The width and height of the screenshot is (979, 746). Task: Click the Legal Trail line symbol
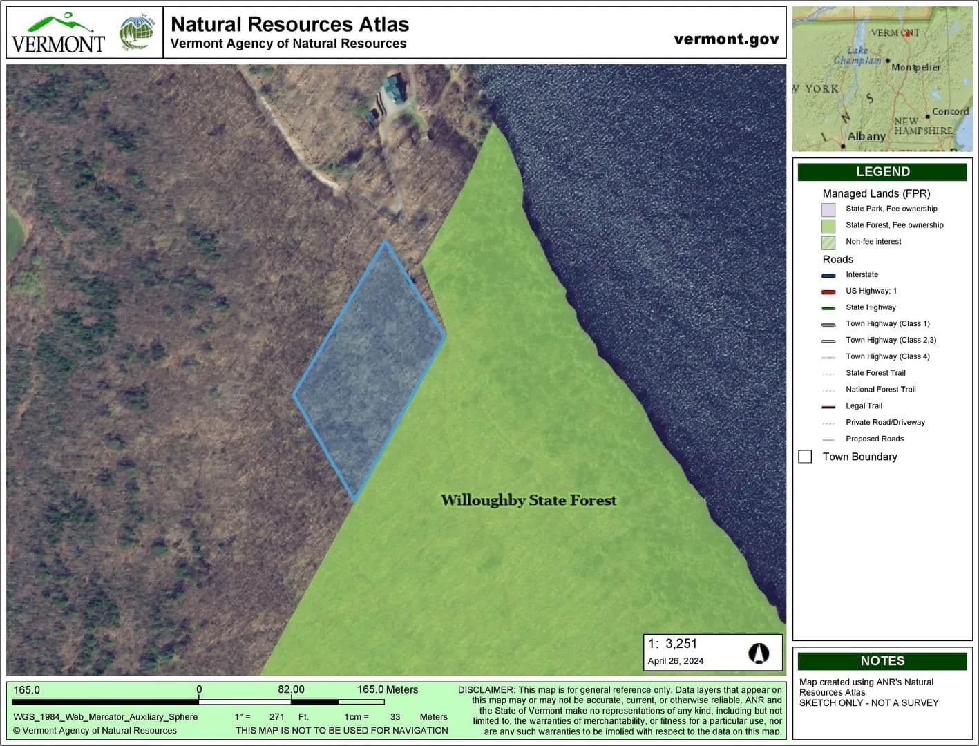pyautogui.click(x=828, y=406)
